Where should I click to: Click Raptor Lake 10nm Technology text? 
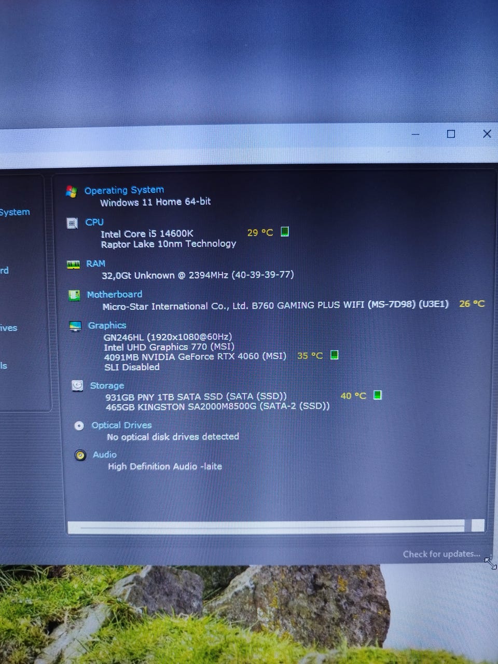169,244
